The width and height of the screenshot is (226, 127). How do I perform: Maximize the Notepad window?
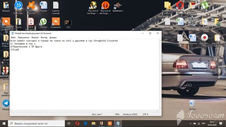coord(150,33)
